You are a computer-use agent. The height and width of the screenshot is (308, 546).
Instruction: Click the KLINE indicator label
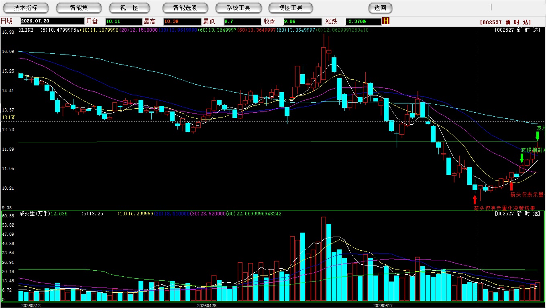26,30
